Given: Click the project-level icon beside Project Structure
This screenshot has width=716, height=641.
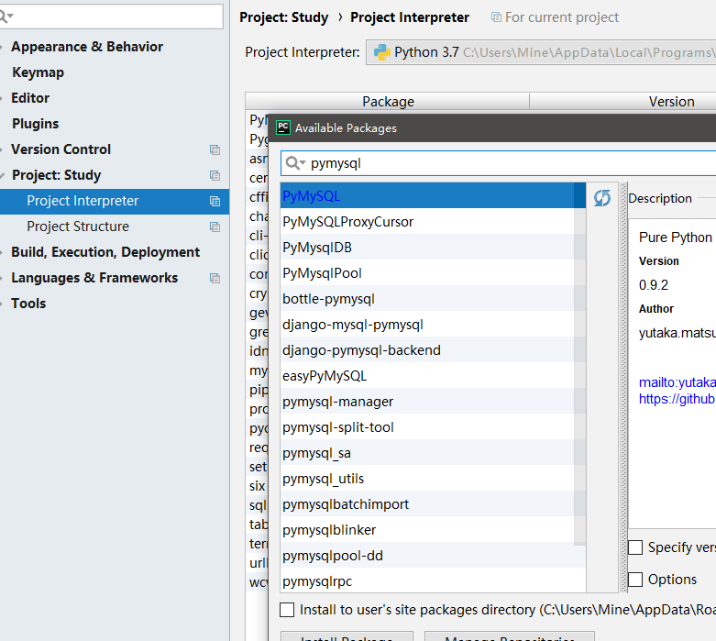Looking at the screenshot, I should point(215,227).
